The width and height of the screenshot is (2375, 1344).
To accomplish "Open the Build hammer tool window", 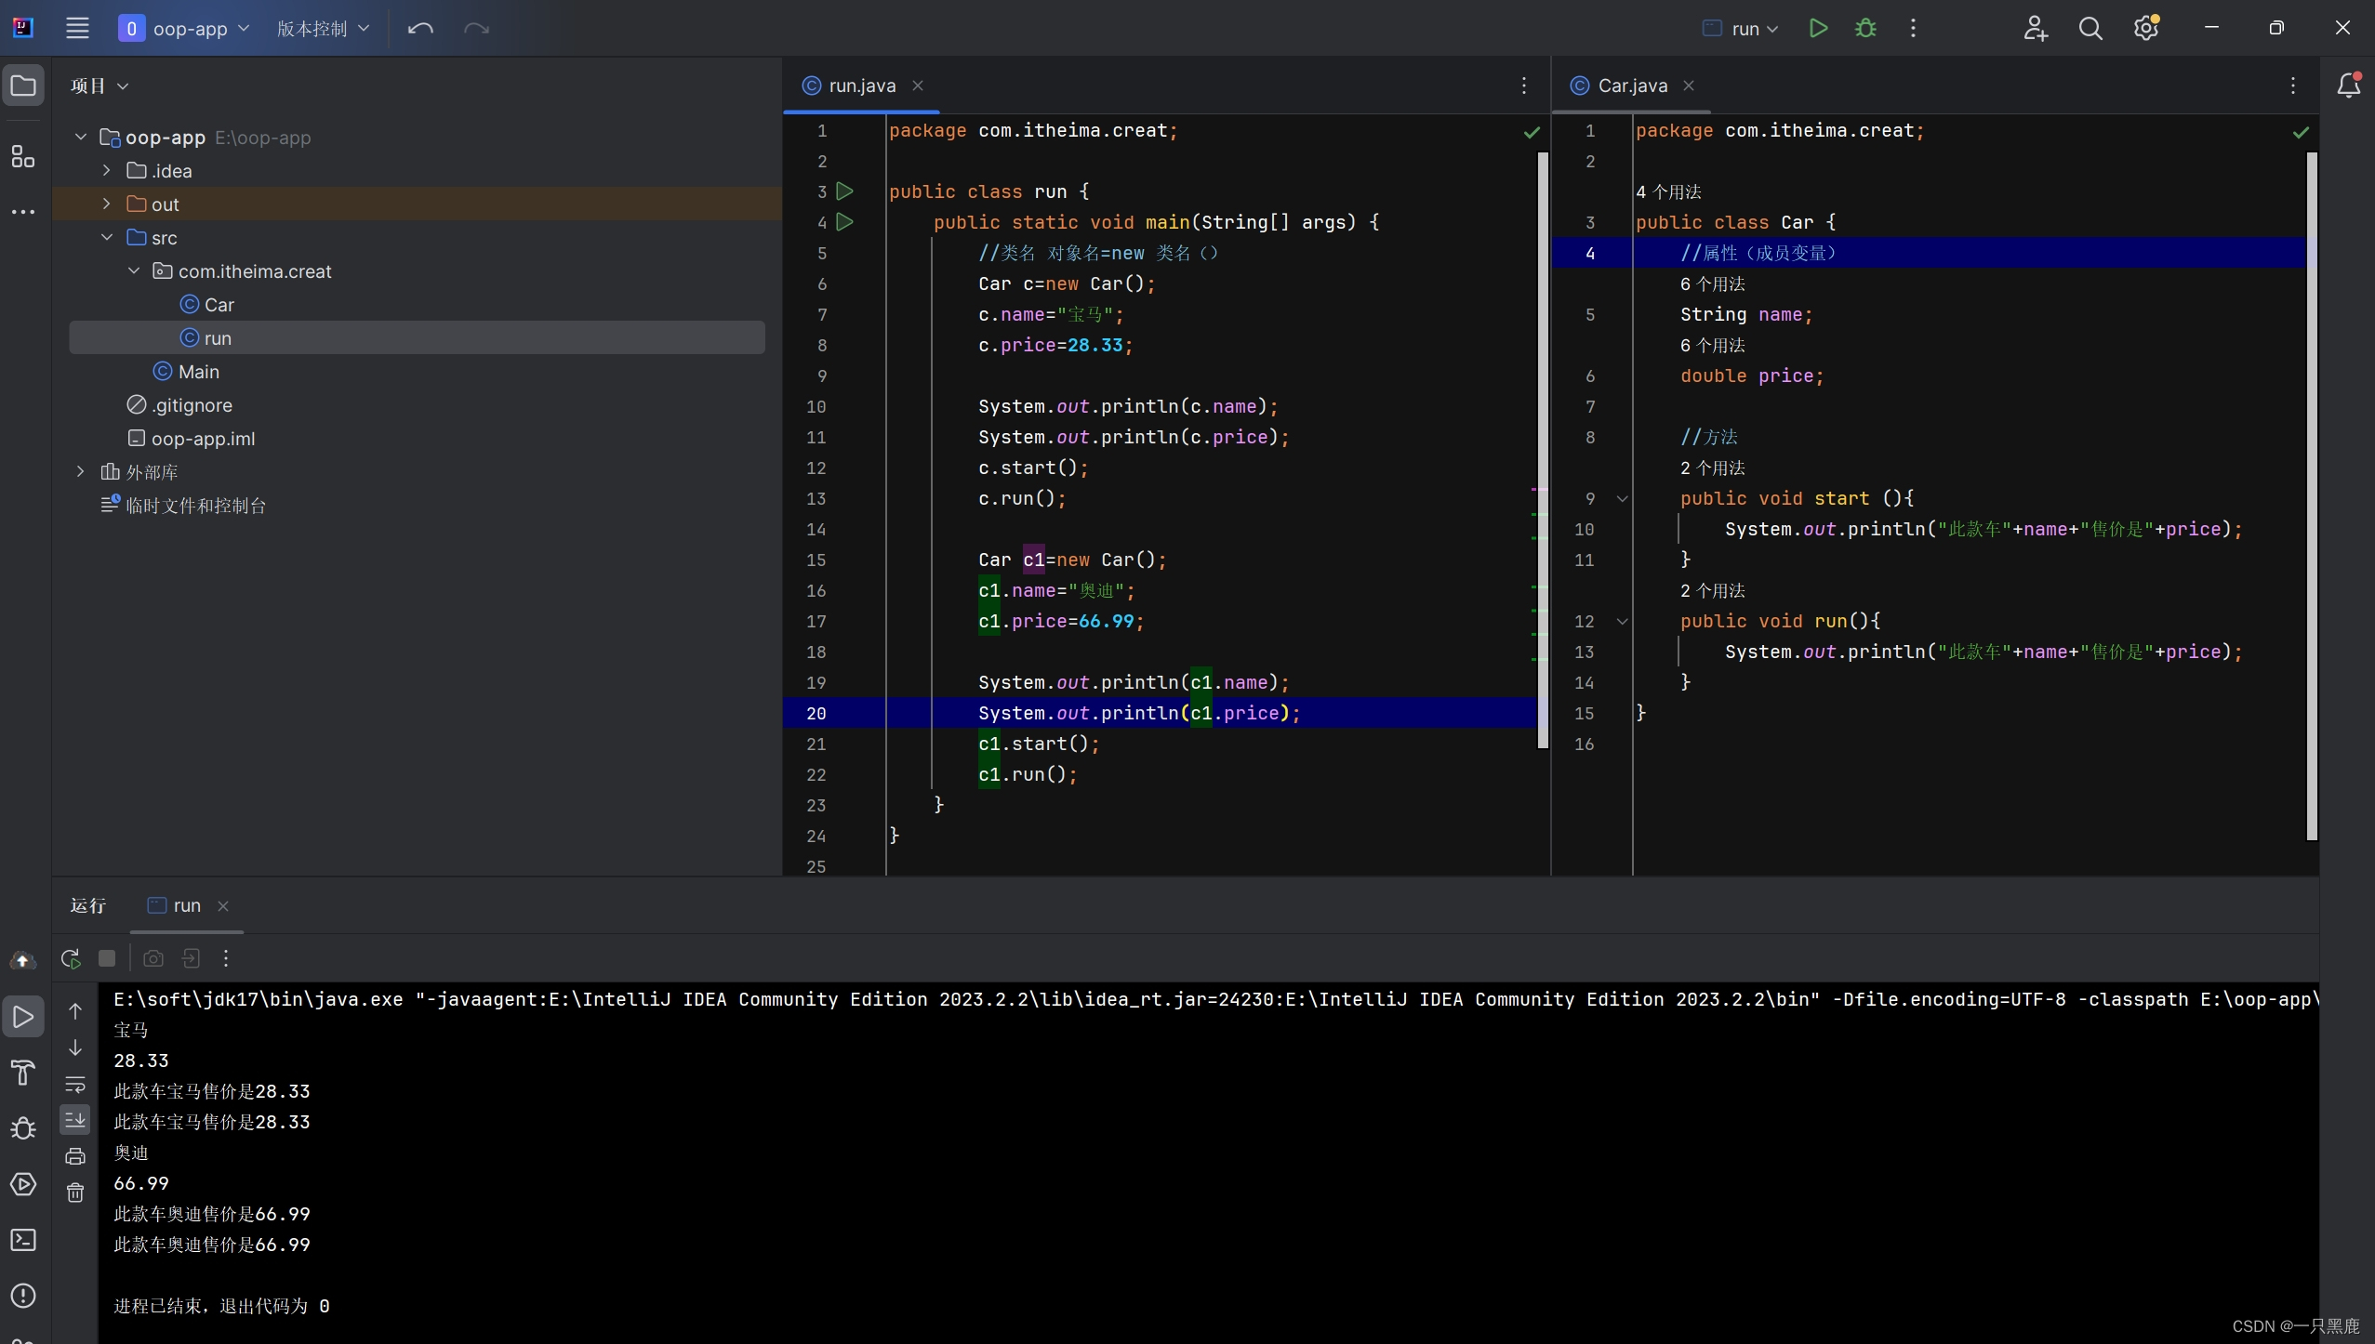I will pos(23,1073).
